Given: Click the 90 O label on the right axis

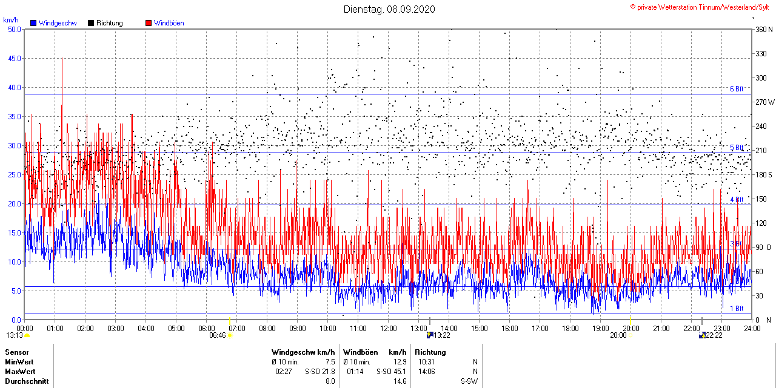Looking at the screenshot, I should [x=763, y=247].
